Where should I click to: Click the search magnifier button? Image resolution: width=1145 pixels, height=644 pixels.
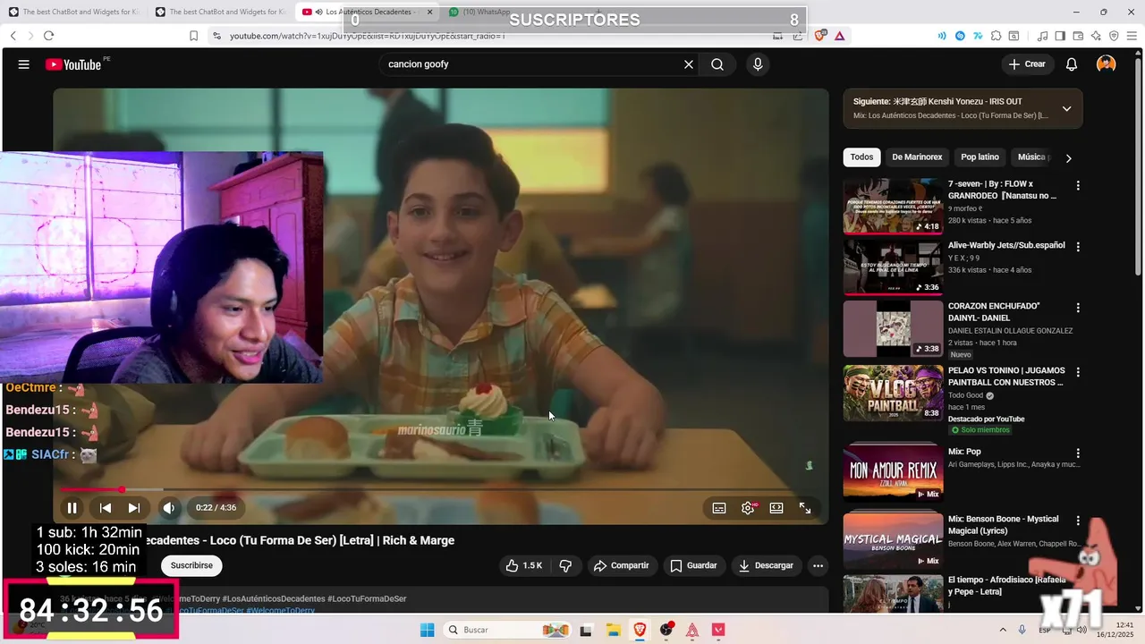click(717, 64)
